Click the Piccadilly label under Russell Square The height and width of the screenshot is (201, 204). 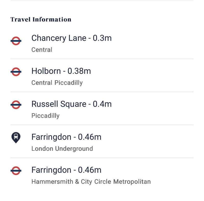45,116
